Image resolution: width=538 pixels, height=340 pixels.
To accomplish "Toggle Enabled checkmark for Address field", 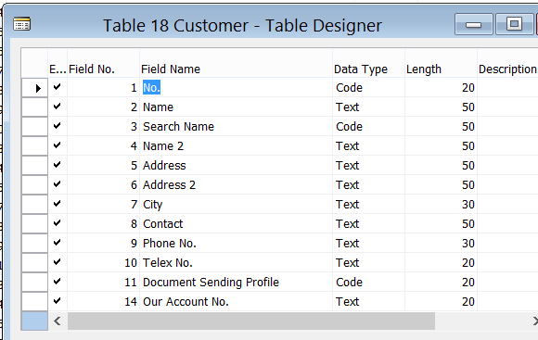I will click(58, 165).
